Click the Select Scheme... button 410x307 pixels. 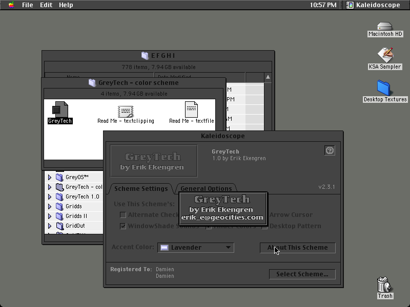[x=302, y=274]
